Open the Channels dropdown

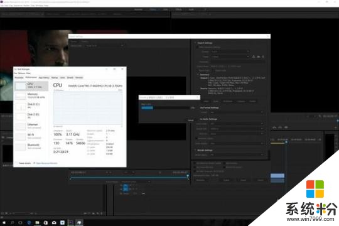click(237, 134)
